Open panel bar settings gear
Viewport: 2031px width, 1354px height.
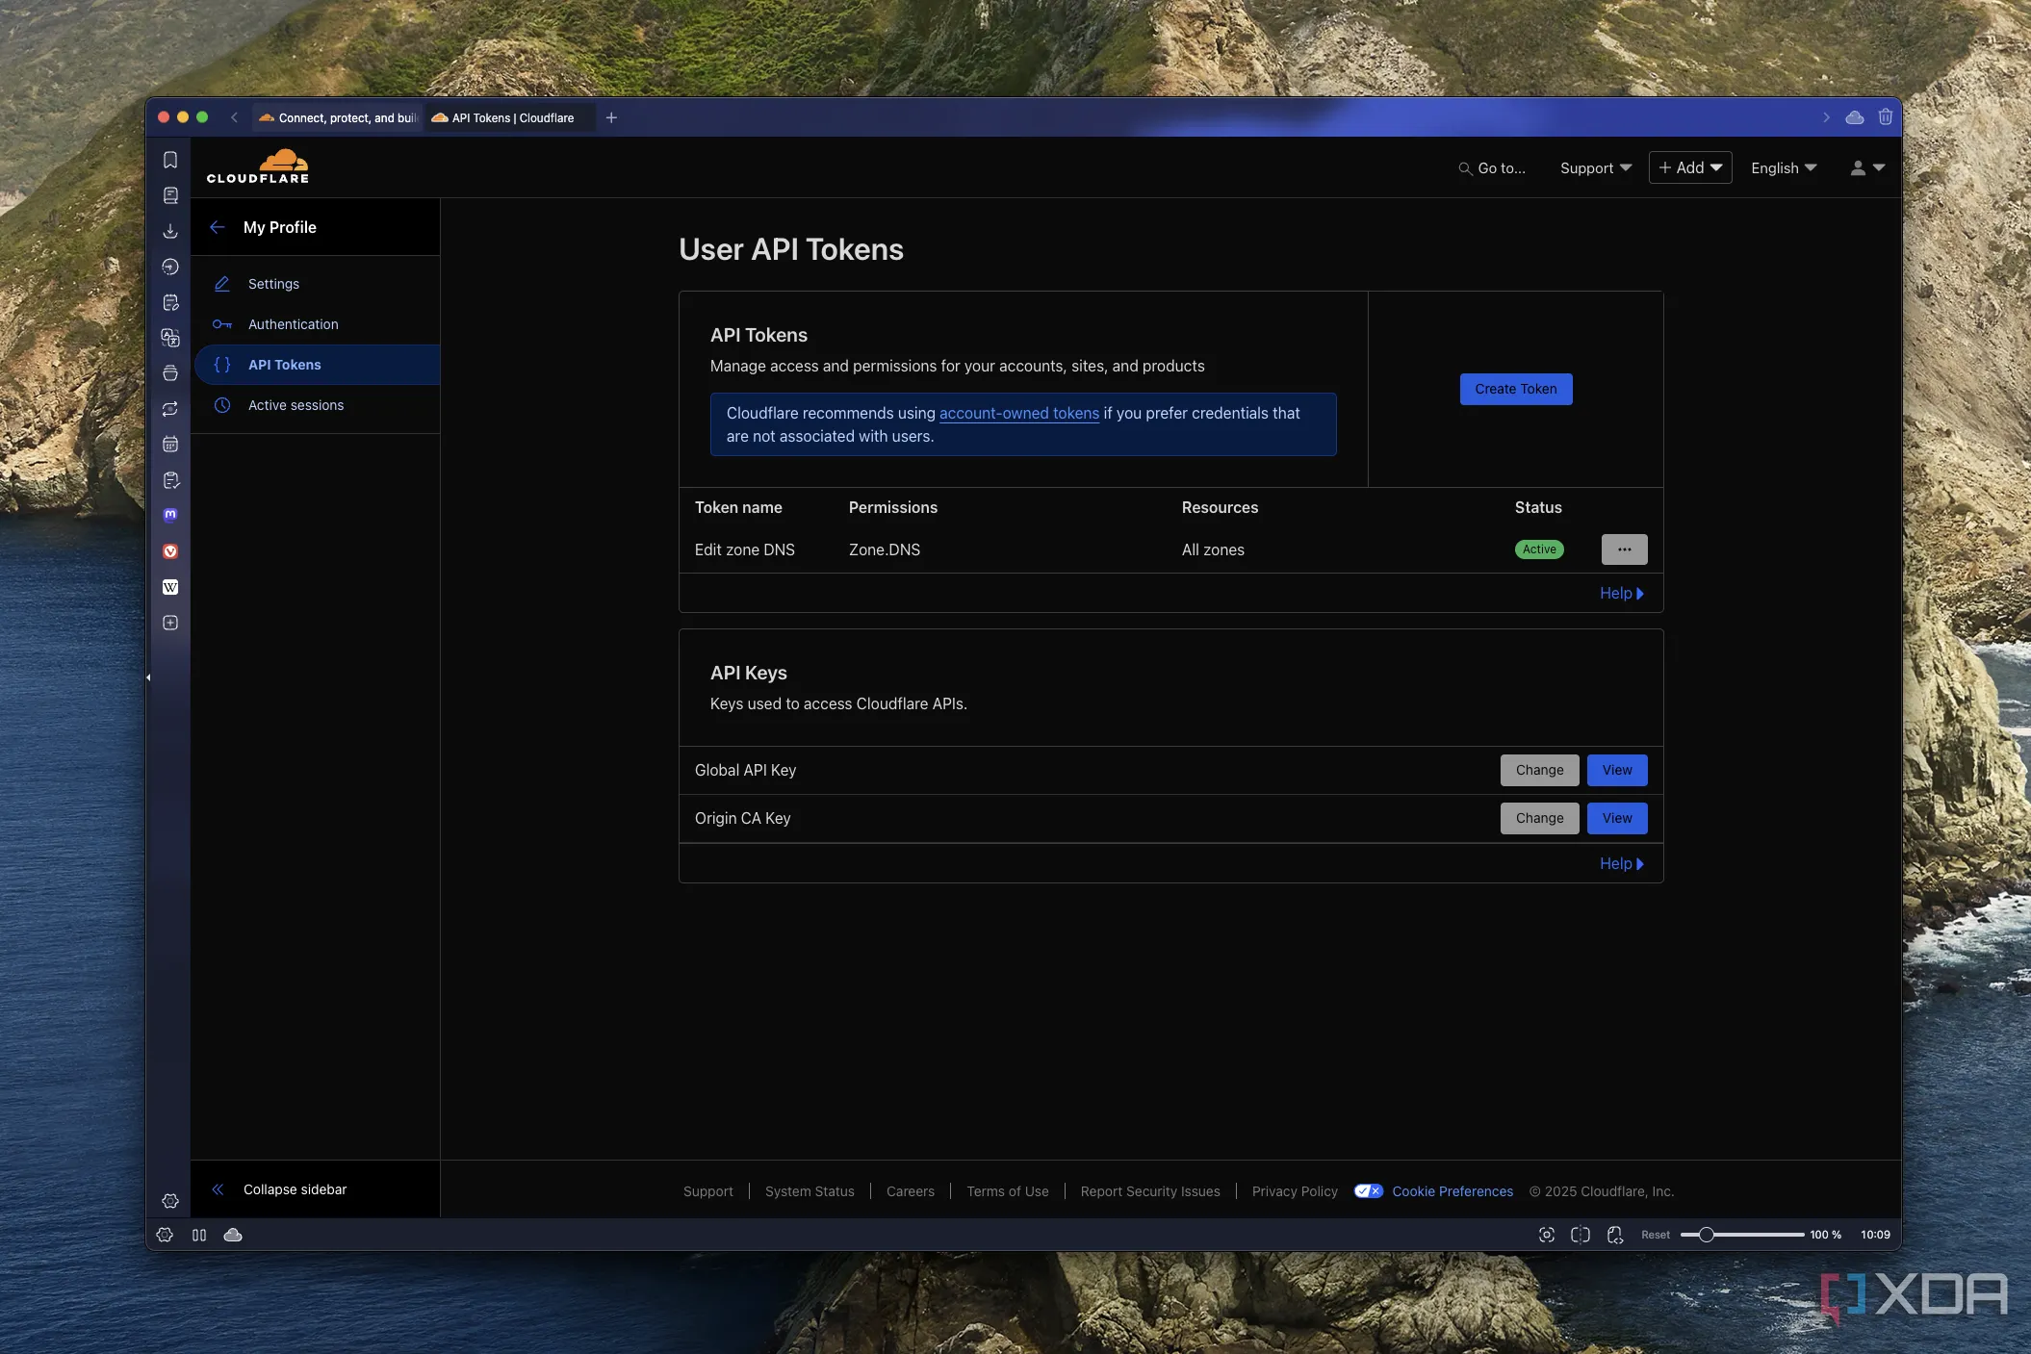point(170,1201)
